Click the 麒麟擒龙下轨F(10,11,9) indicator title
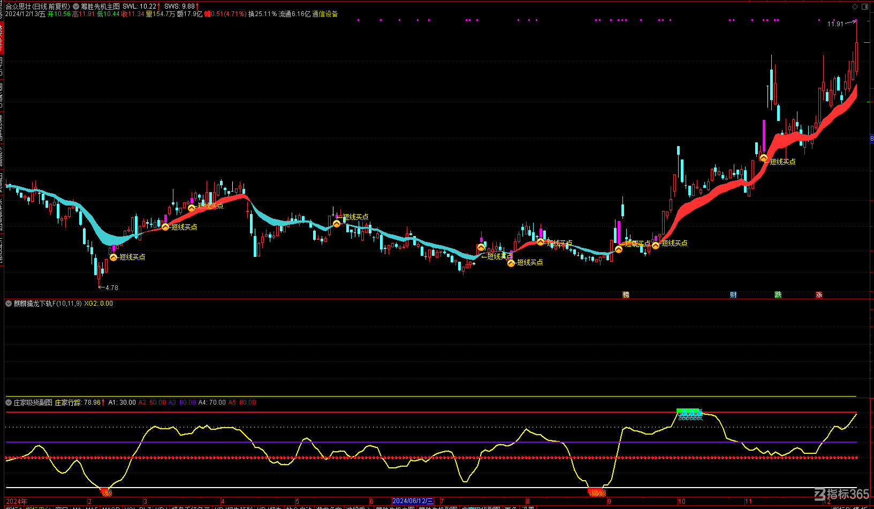 [48, 303]
